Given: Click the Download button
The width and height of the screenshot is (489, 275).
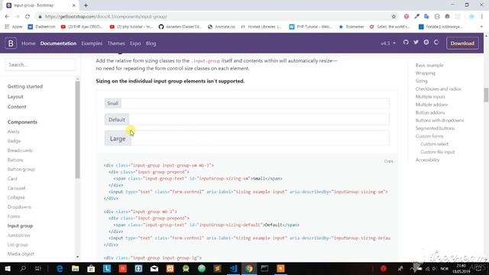Looking at the screenshot, I should pyautogui.click(x=462, y=44).
